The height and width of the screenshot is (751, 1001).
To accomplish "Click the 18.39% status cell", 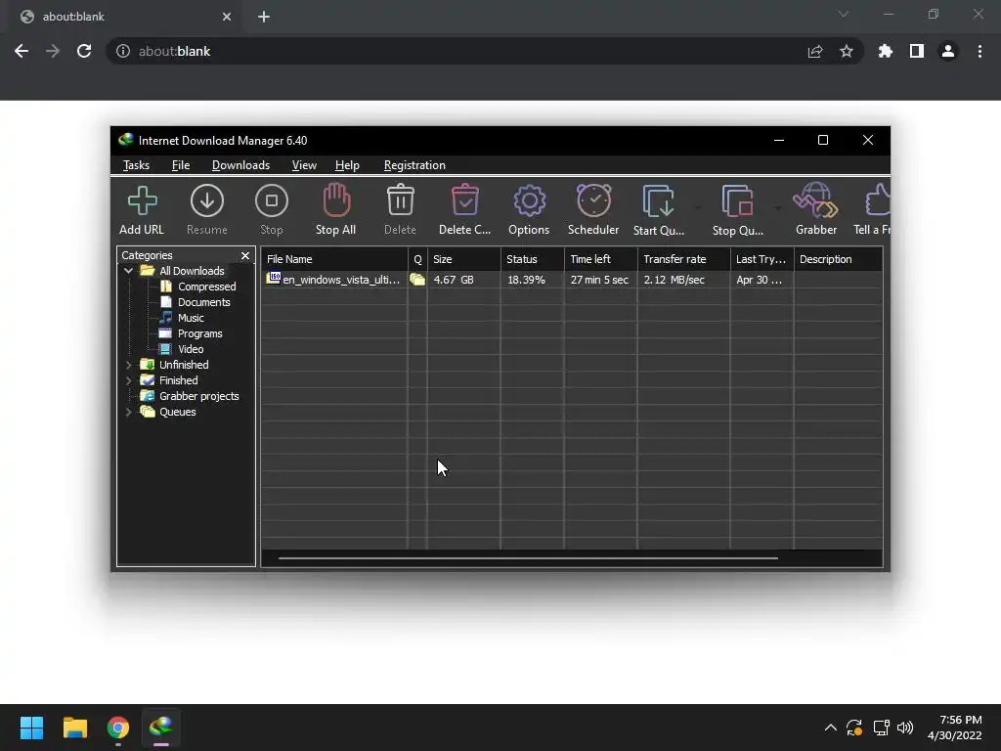I will [x=526, y=280].
